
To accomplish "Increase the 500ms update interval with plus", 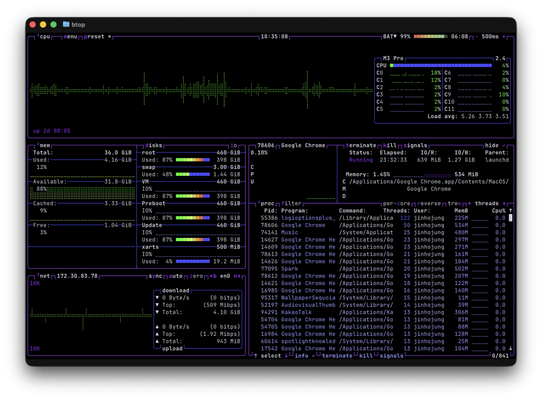I will [x=503, y=37].
